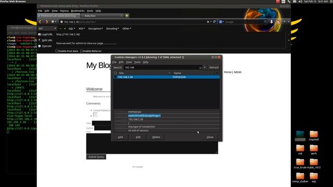
Task: Open search engine selector dropdown in Firefox
Action: click(x=221, y=22)
